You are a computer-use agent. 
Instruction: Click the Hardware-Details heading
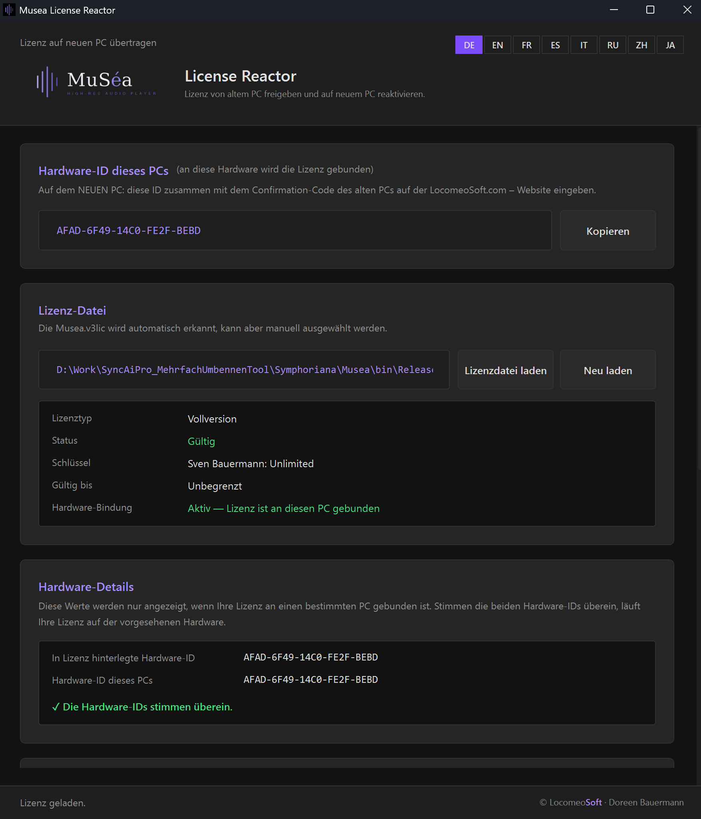coord(86,587)
